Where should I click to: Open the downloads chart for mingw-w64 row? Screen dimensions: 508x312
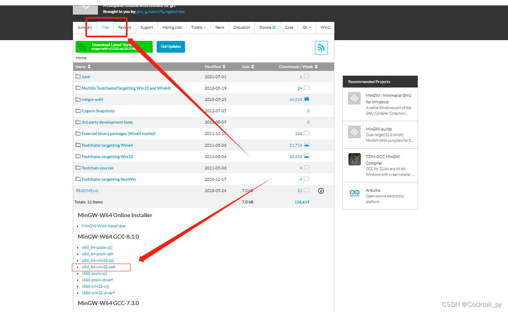[x=306, y=99]
